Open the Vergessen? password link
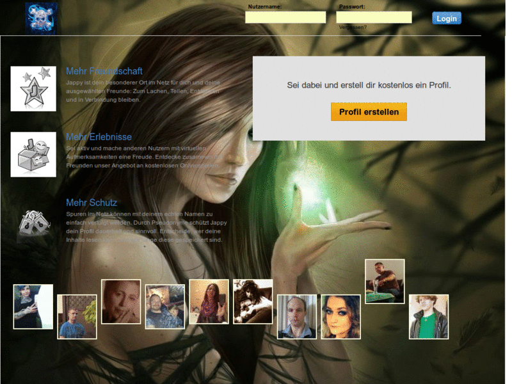Viewport: 512px width, 384px height. tap(353, 27)
